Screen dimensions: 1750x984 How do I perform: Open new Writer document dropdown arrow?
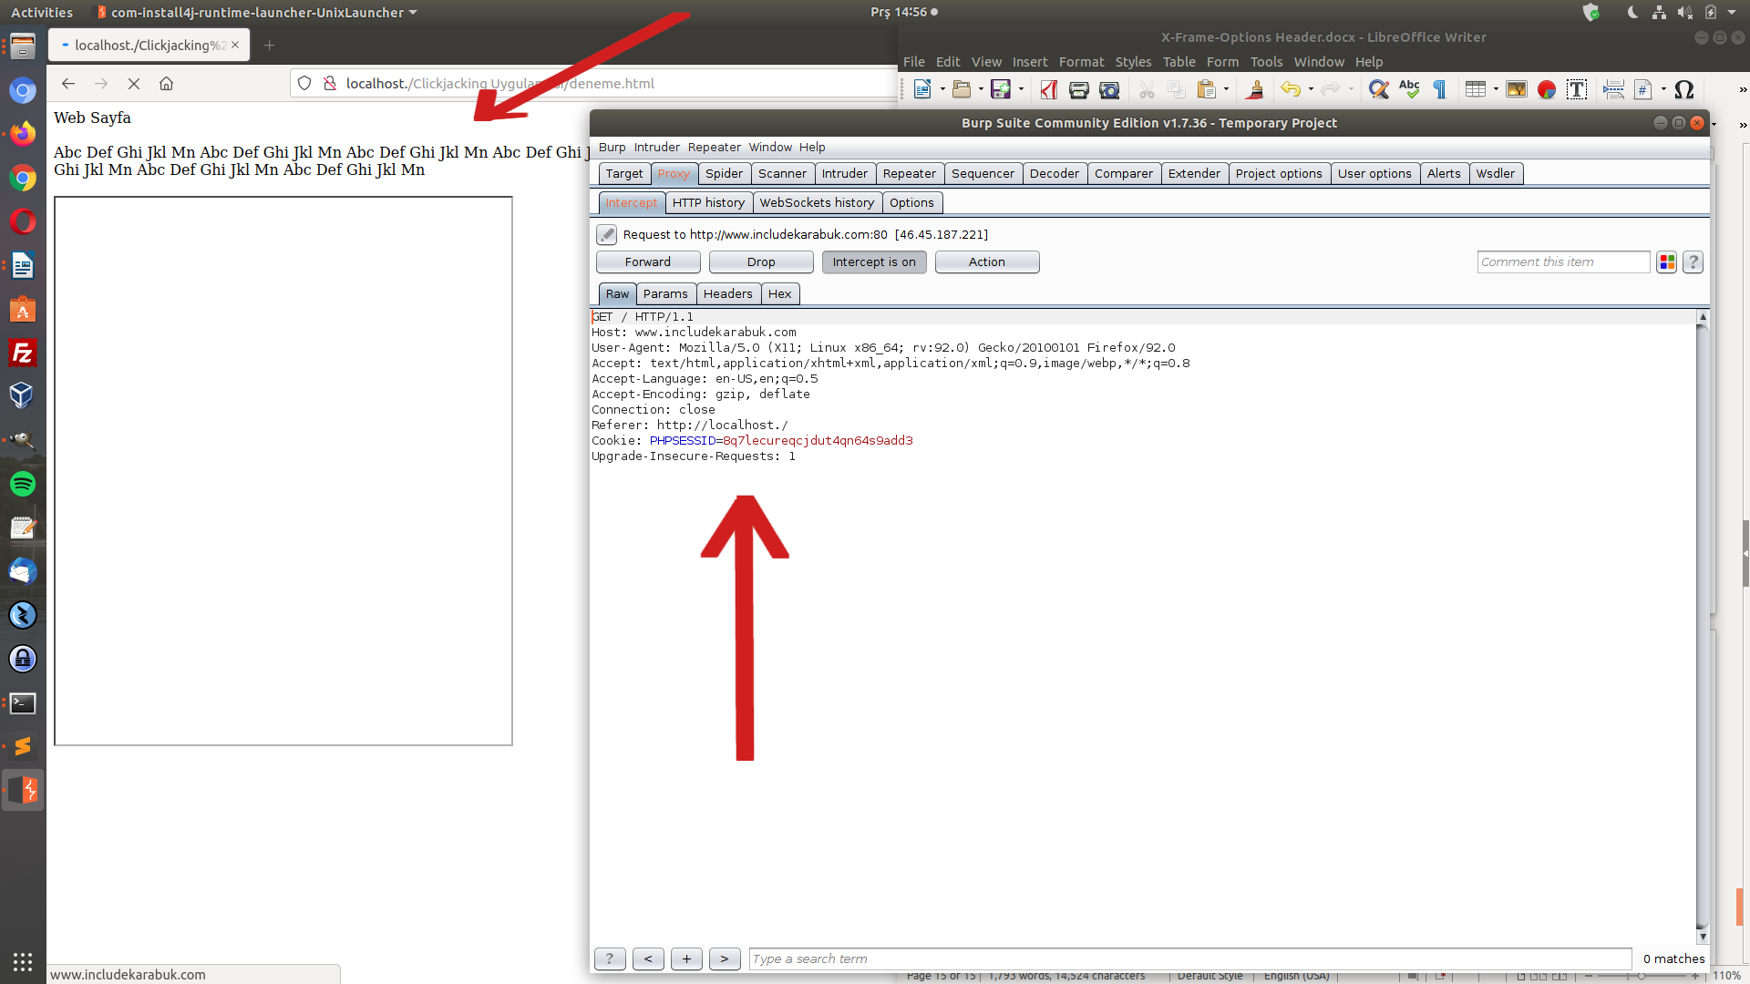(942, 89)
